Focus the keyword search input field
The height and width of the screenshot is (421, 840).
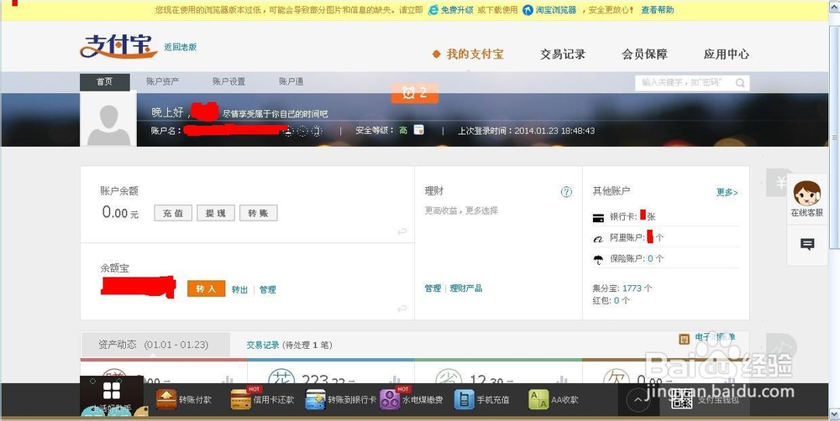(x=685, y=83)
